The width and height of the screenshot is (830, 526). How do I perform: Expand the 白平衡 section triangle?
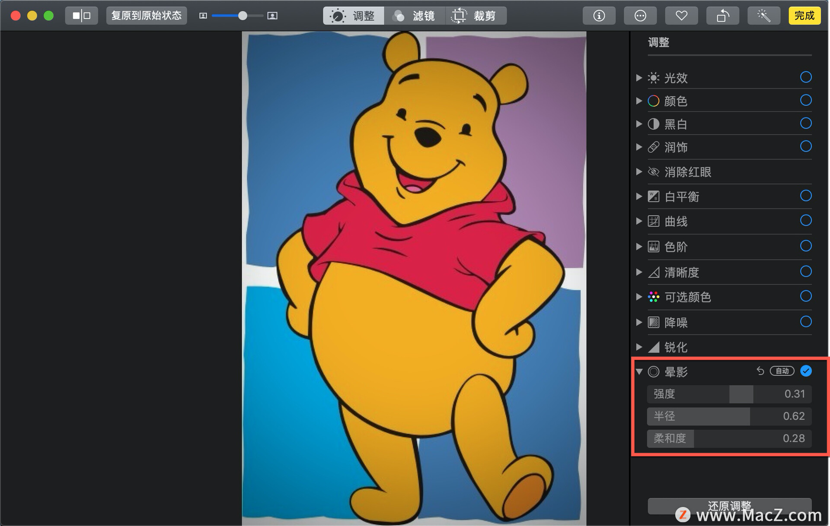click(639, 196)
